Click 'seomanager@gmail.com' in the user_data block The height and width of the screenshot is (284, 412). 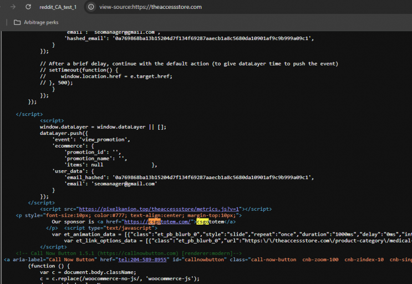[124, 184]
